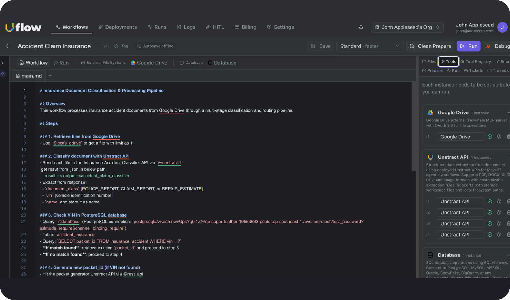
Task: Open the Files panel tab
Action: click(x=429, y=61)
